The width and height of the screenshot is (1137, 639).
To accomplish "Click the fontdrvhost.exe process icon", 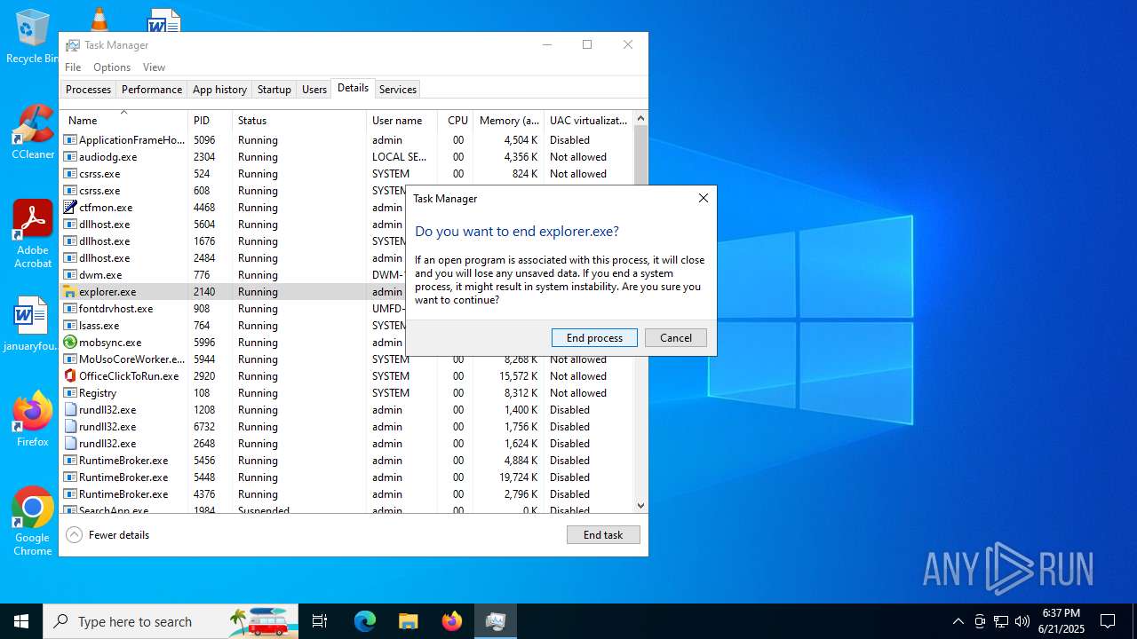I will pos(70,308).
